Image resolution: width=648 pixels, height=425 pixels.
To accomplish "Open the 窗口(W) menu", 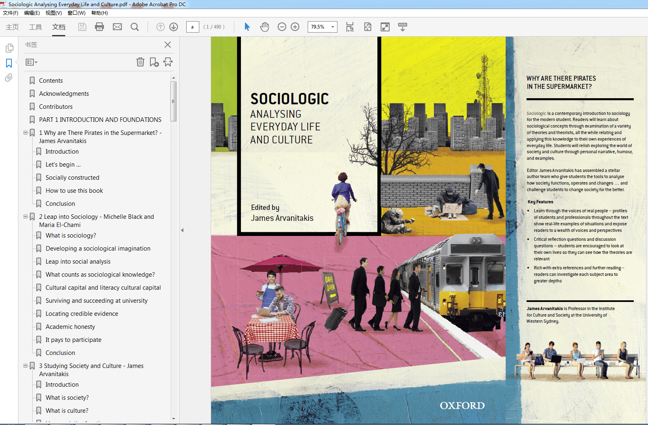I will 77,13.
